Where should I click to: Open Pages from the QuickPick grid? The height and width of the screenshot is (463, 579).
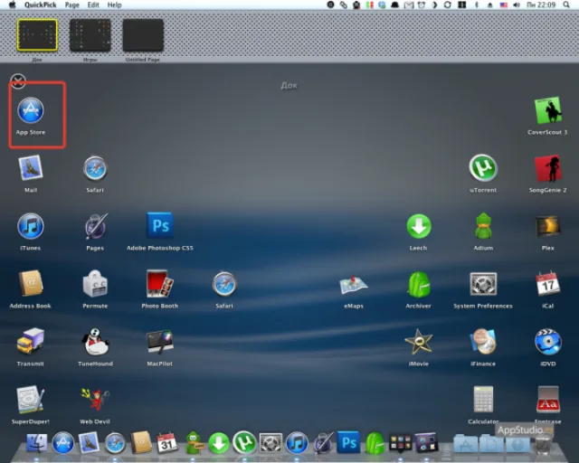click(96, 226)
